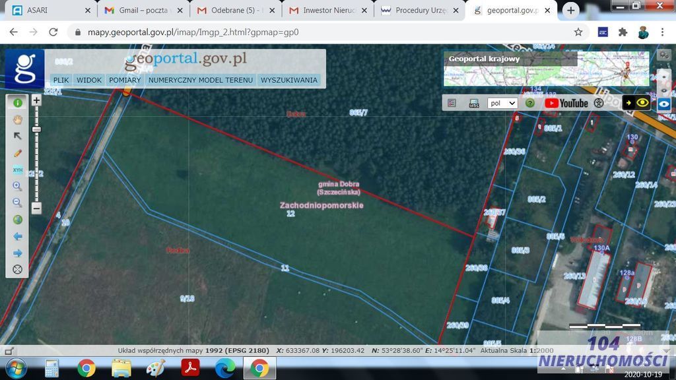Click the crossed-circle tool in left toolbar

(x=17, y=269)
